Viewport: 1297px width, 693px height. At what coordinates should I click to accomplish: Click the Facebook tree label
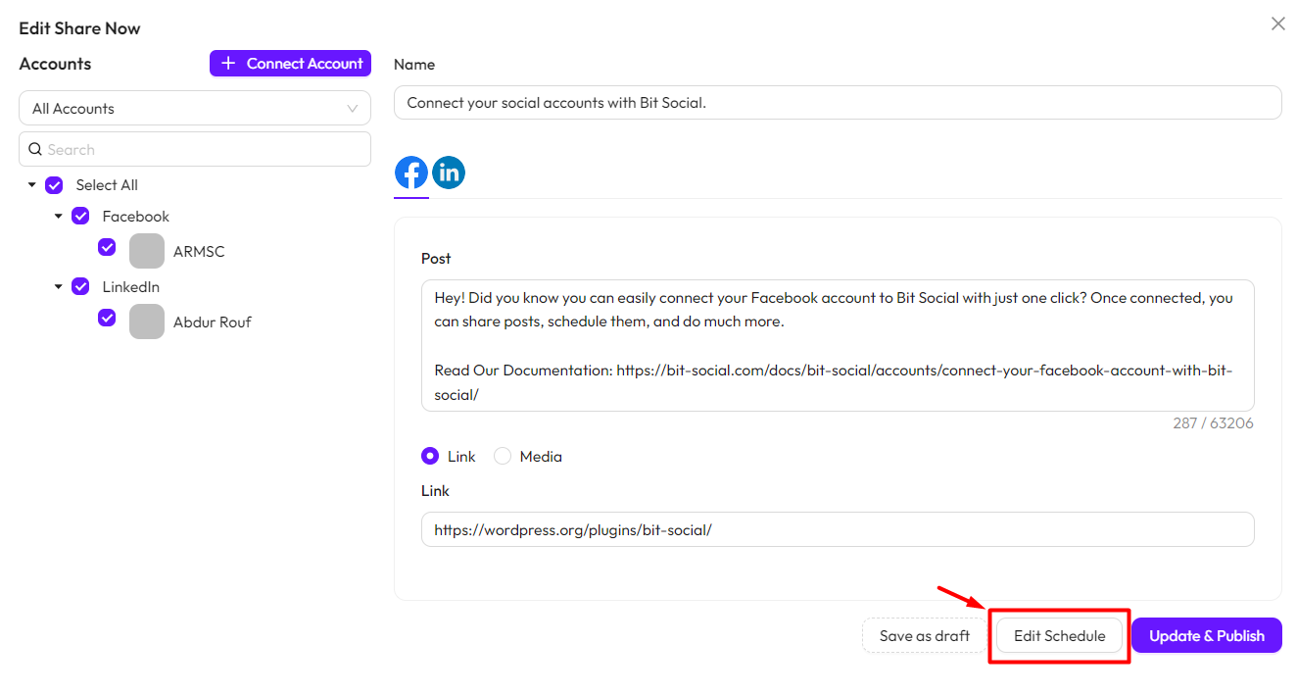point(136,216)
